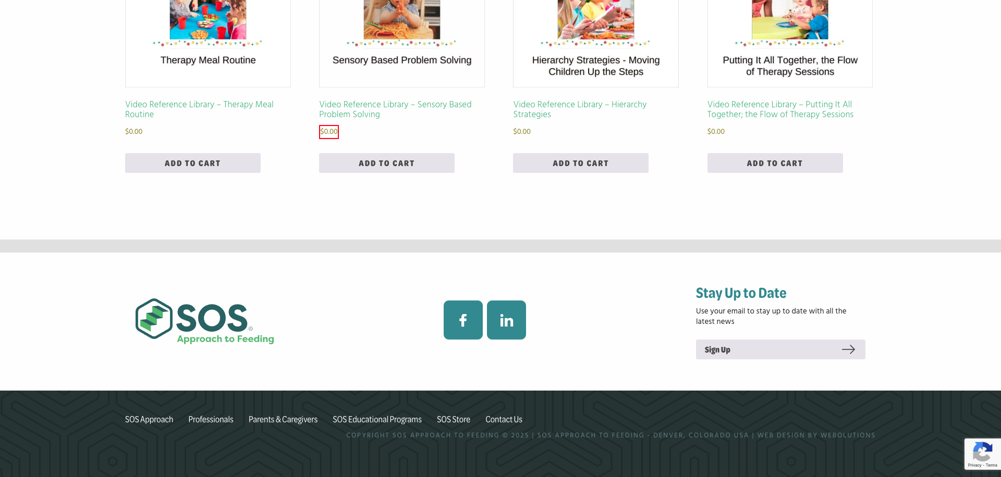Open the Facebook social icon
This screenshot has height=477, width=1001.
(x=463, y=320)
